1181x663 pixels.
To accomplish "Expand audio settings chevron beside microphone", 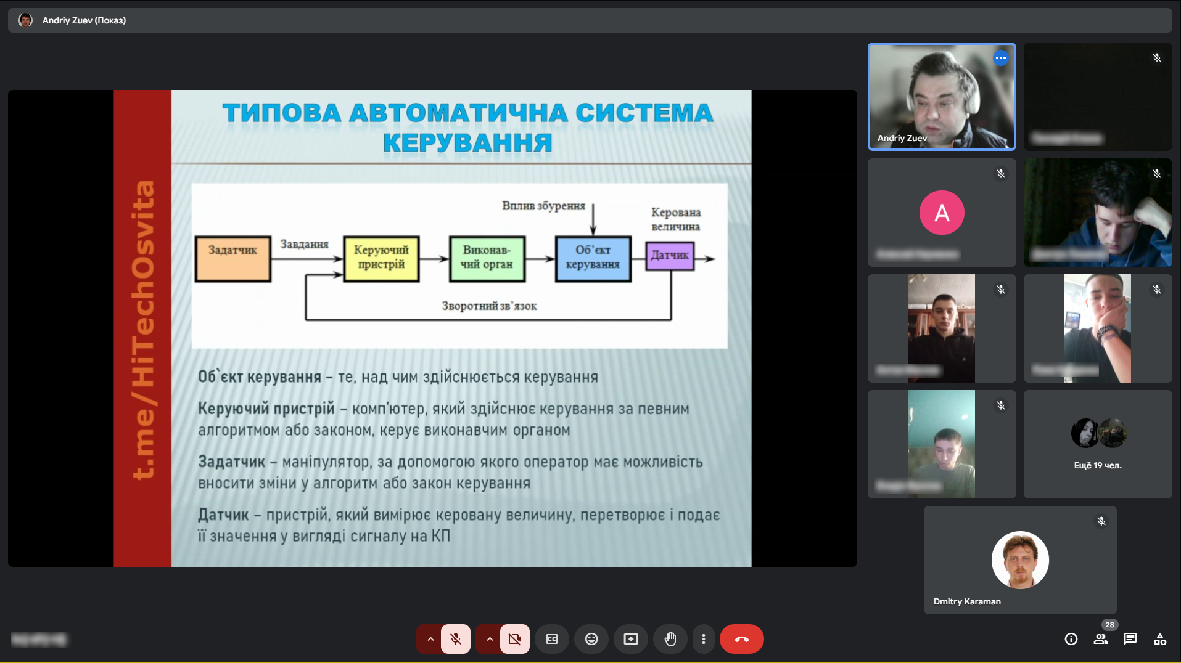I will pyautogui.click(x=430, y=639).
